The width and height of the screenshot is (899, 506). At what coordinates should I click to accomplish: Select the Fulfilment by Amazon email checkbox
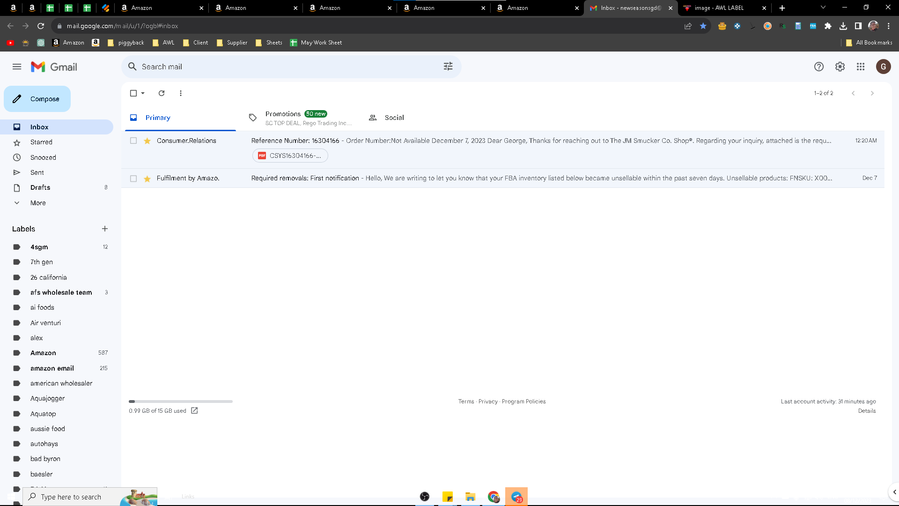pos(133,179)
